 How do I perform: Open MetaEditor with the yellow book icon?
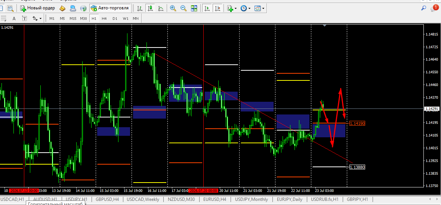[x=62, y=9]
